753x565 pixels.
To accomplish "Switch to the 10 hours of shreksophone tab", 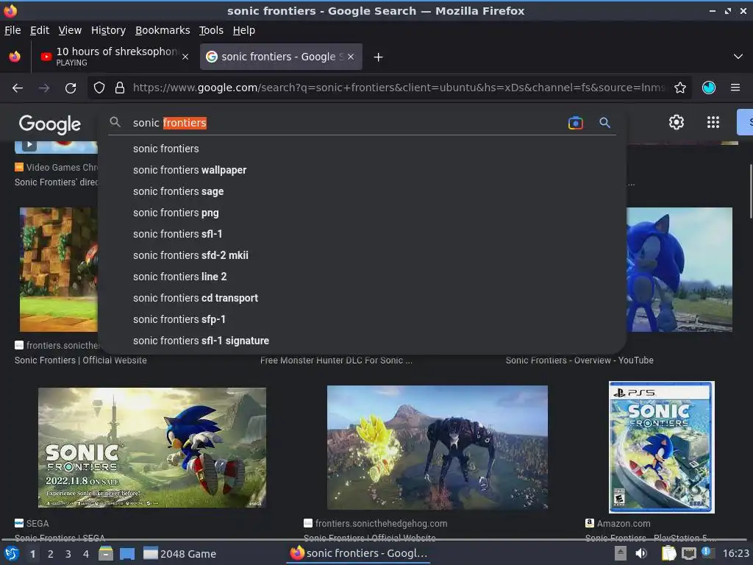I will tap(114, 57).
